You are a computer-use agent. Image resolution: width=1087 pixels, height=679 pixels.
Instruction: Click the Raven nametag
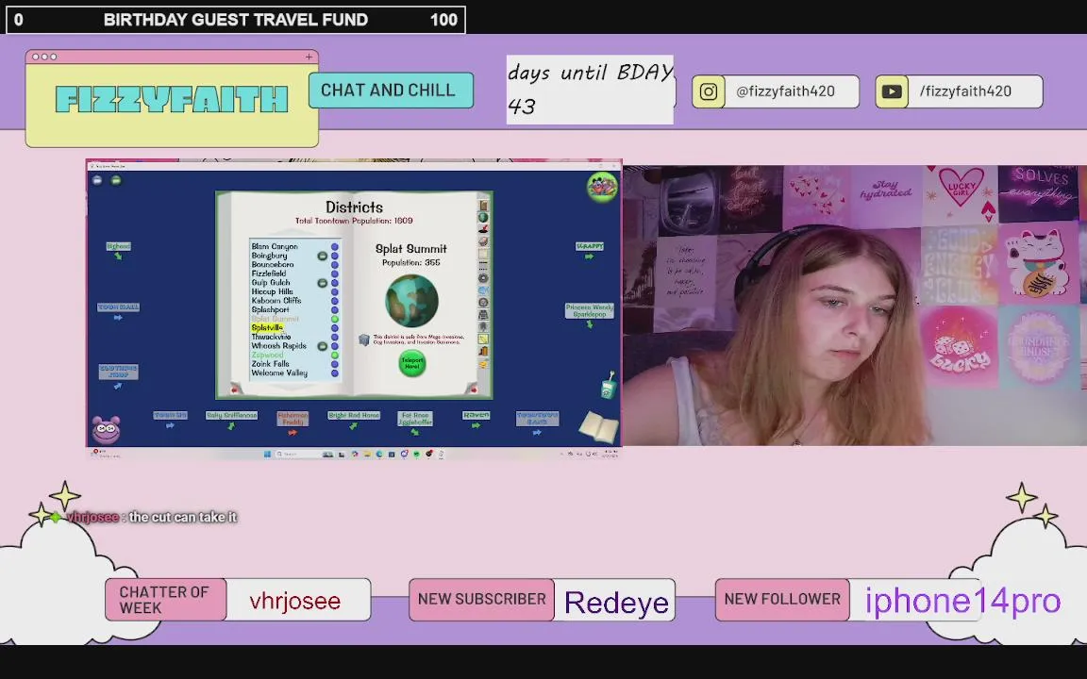pyautogui.click(x=477, y=415)
